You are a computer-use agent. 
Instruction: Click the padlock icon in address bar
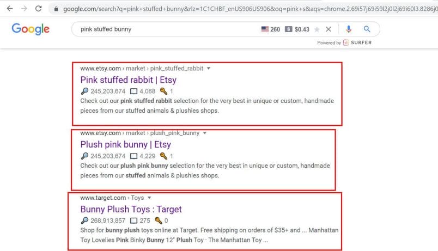[56, 9]
